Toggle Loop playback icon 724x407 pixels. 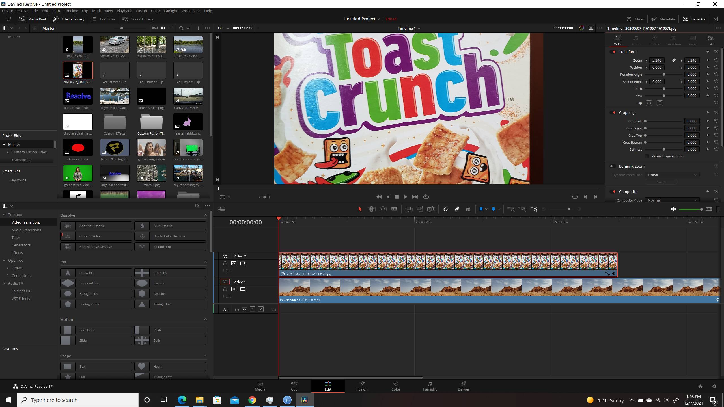[x=426, y=197]
